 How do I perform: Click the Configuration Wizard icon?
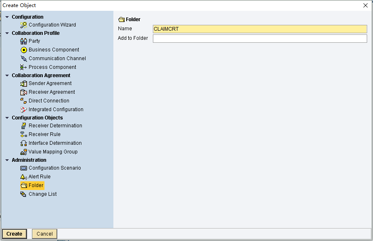(24, 25)
